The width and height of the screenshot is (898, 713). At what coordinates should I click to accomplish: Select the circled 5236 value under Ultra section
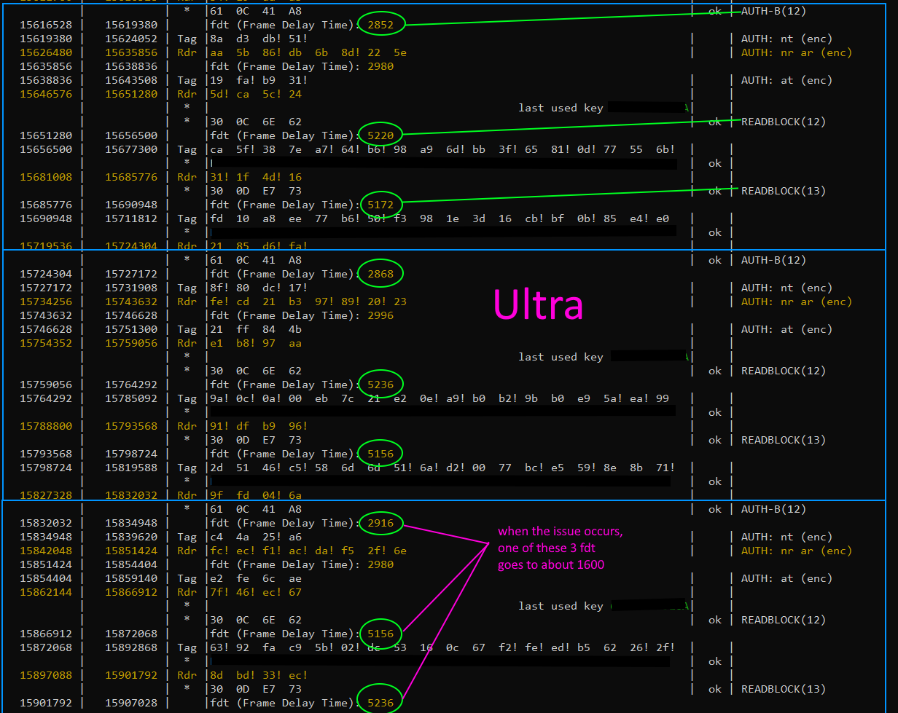coord(380,384)
